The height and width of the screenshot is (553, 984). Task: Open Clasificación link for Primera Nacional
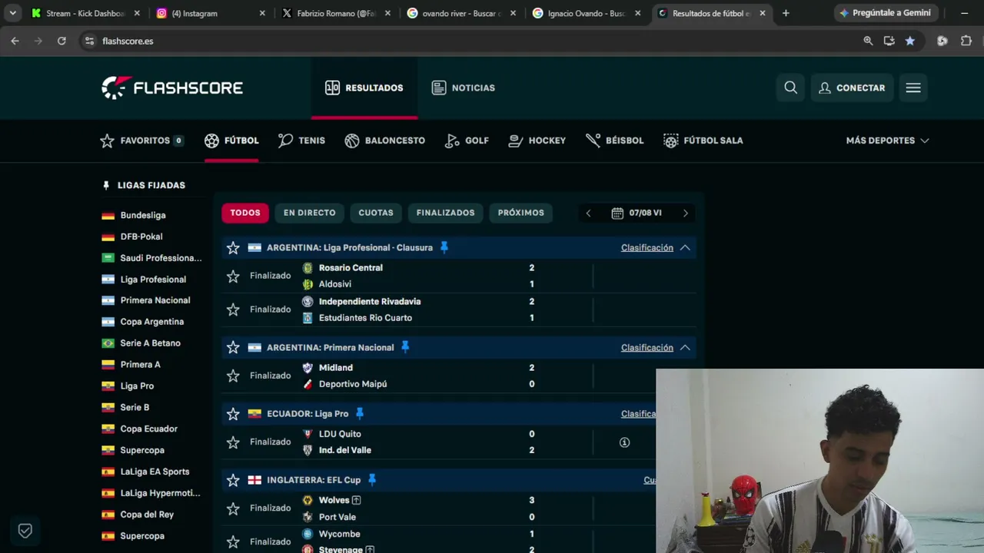point(647,347)
